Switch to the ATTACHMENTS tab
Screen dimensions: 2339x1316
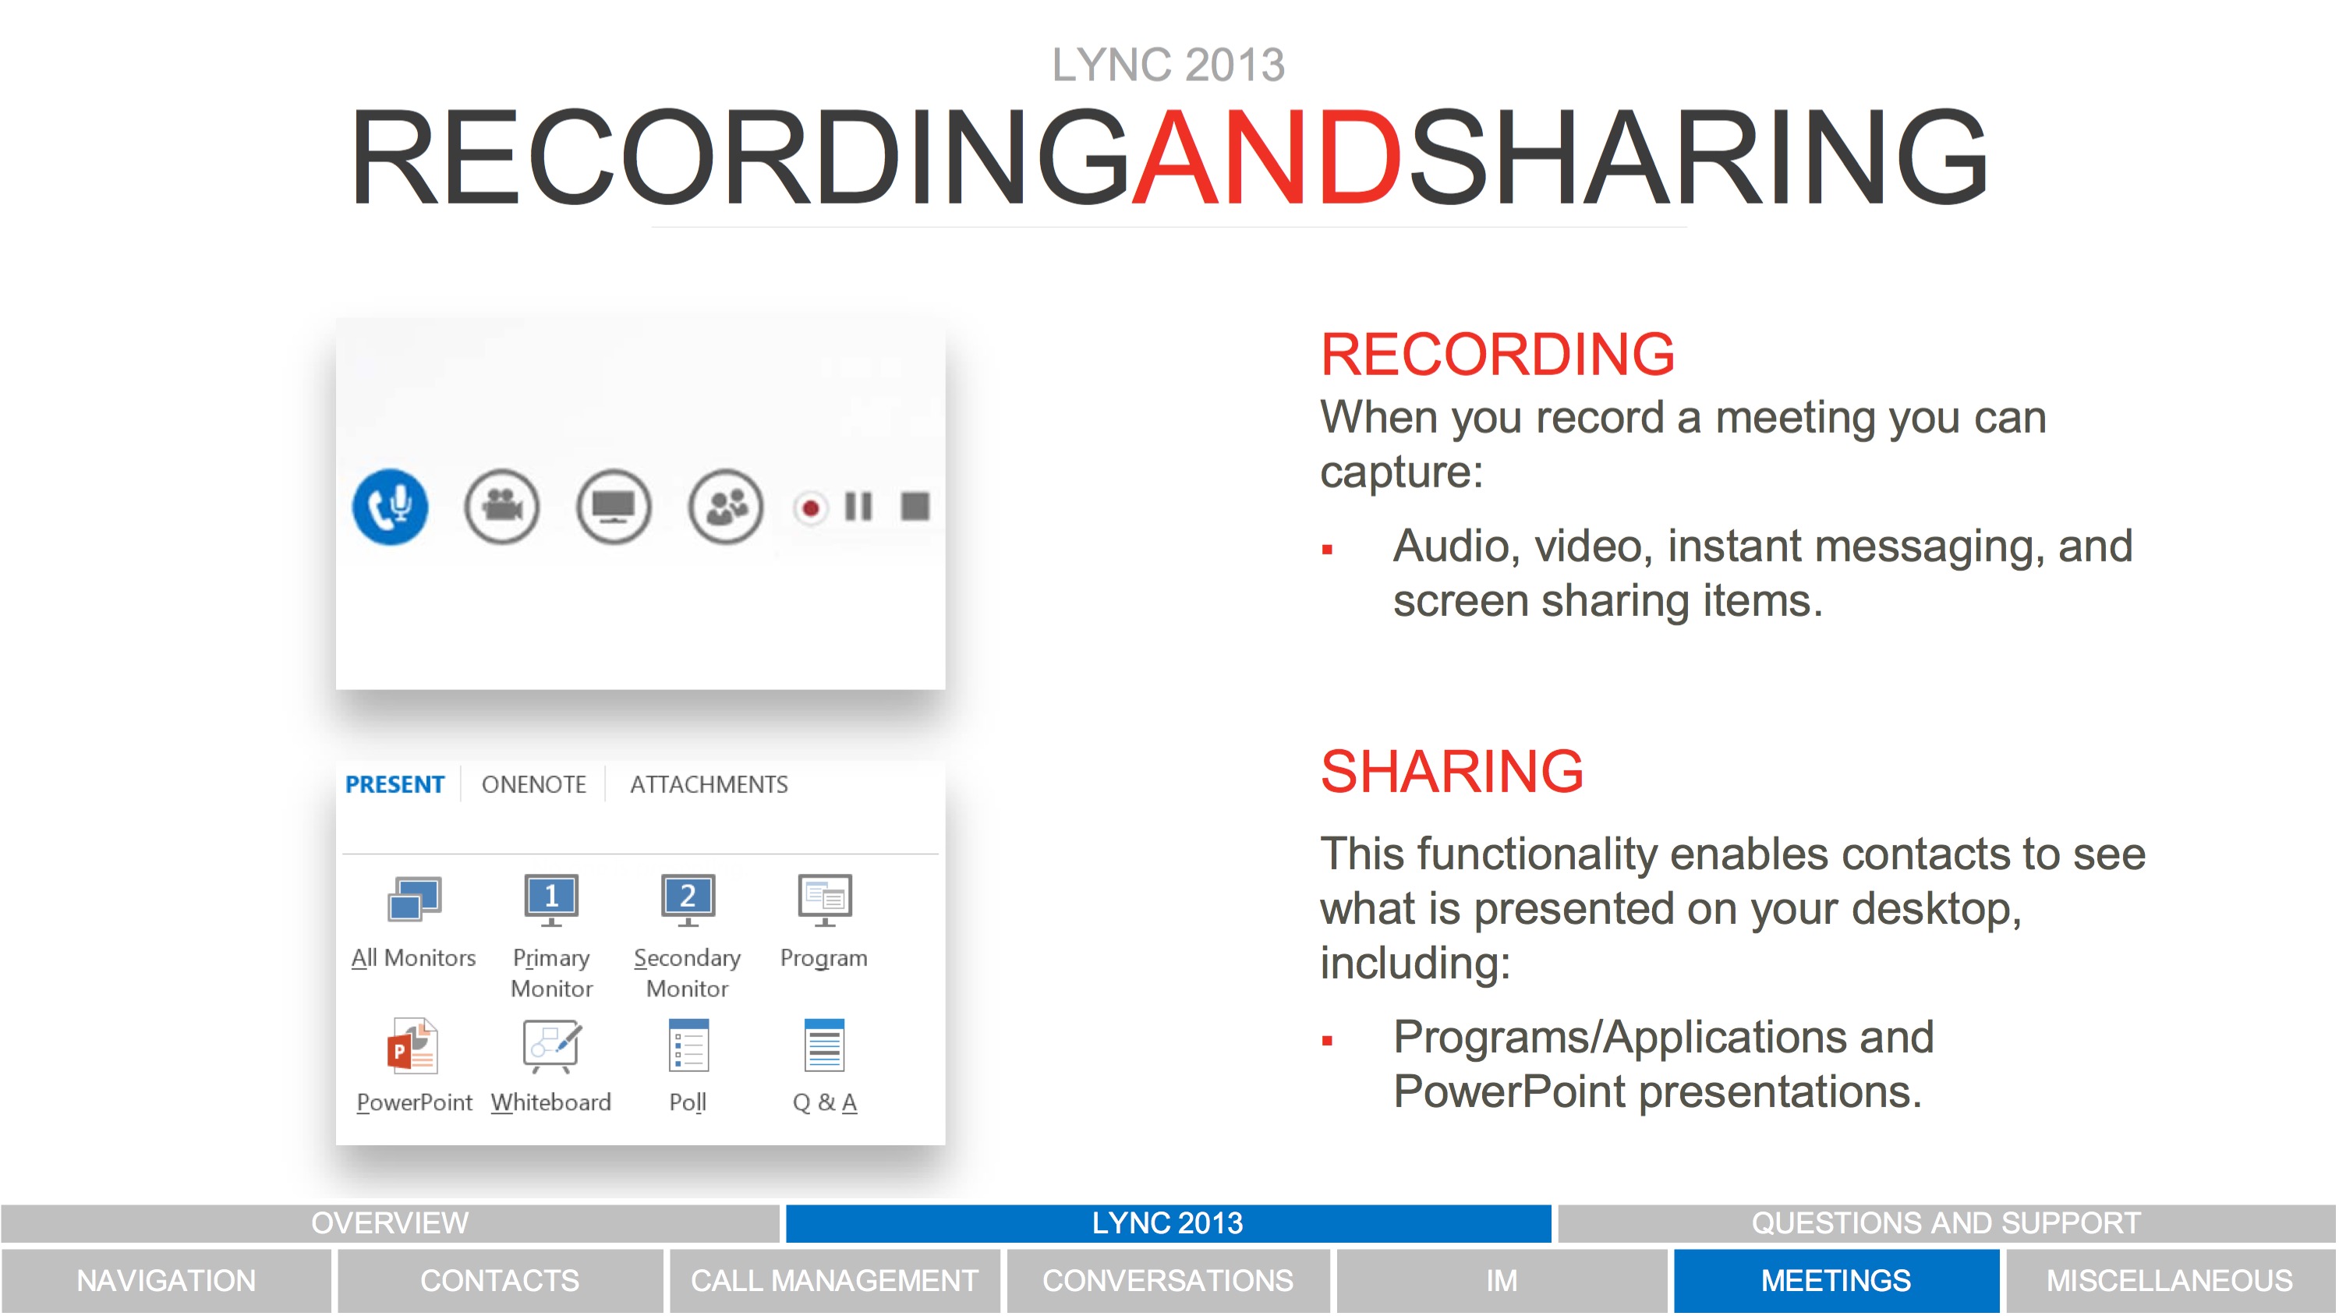(709, 785)
